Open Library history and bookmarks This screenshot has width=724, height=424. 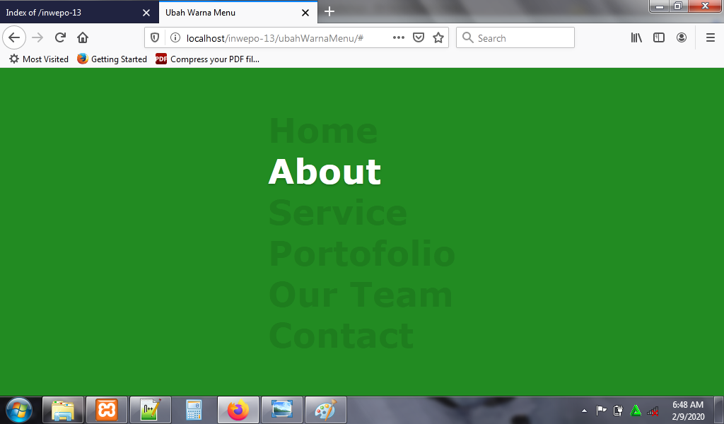pos(636,38)
